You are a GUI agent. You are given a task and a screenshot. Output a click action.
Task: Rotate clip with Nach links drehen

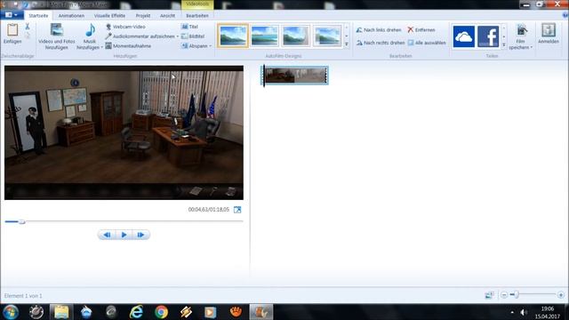pyautogui.click(x=379, y=30)
